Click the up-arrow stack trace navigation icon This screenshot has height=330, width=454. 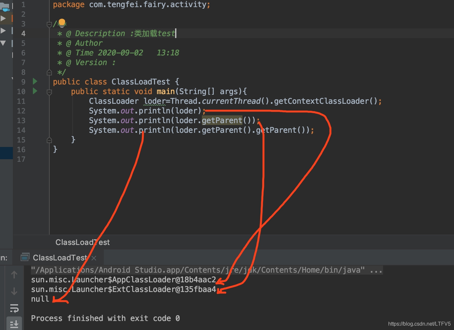(x=14, y=275)
